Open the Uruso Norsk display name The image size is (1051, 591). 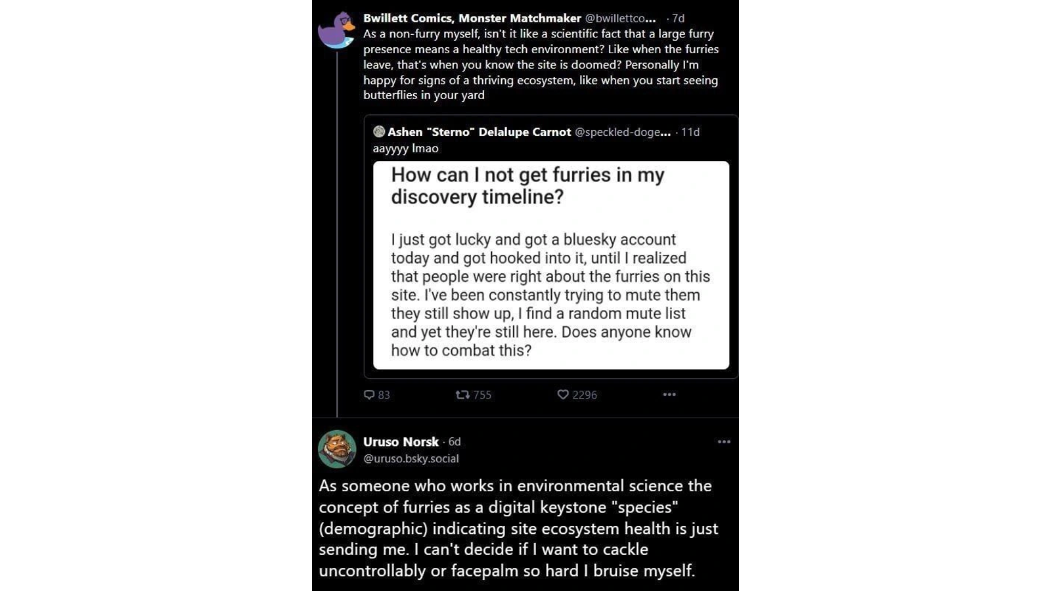point(401,442)
